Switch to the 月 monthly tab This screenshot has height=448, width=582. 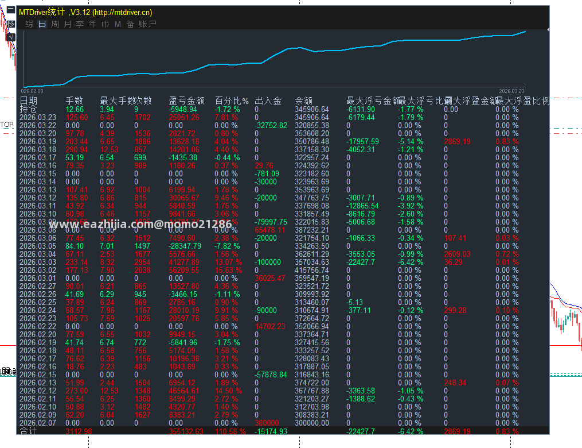pos(68,24)
